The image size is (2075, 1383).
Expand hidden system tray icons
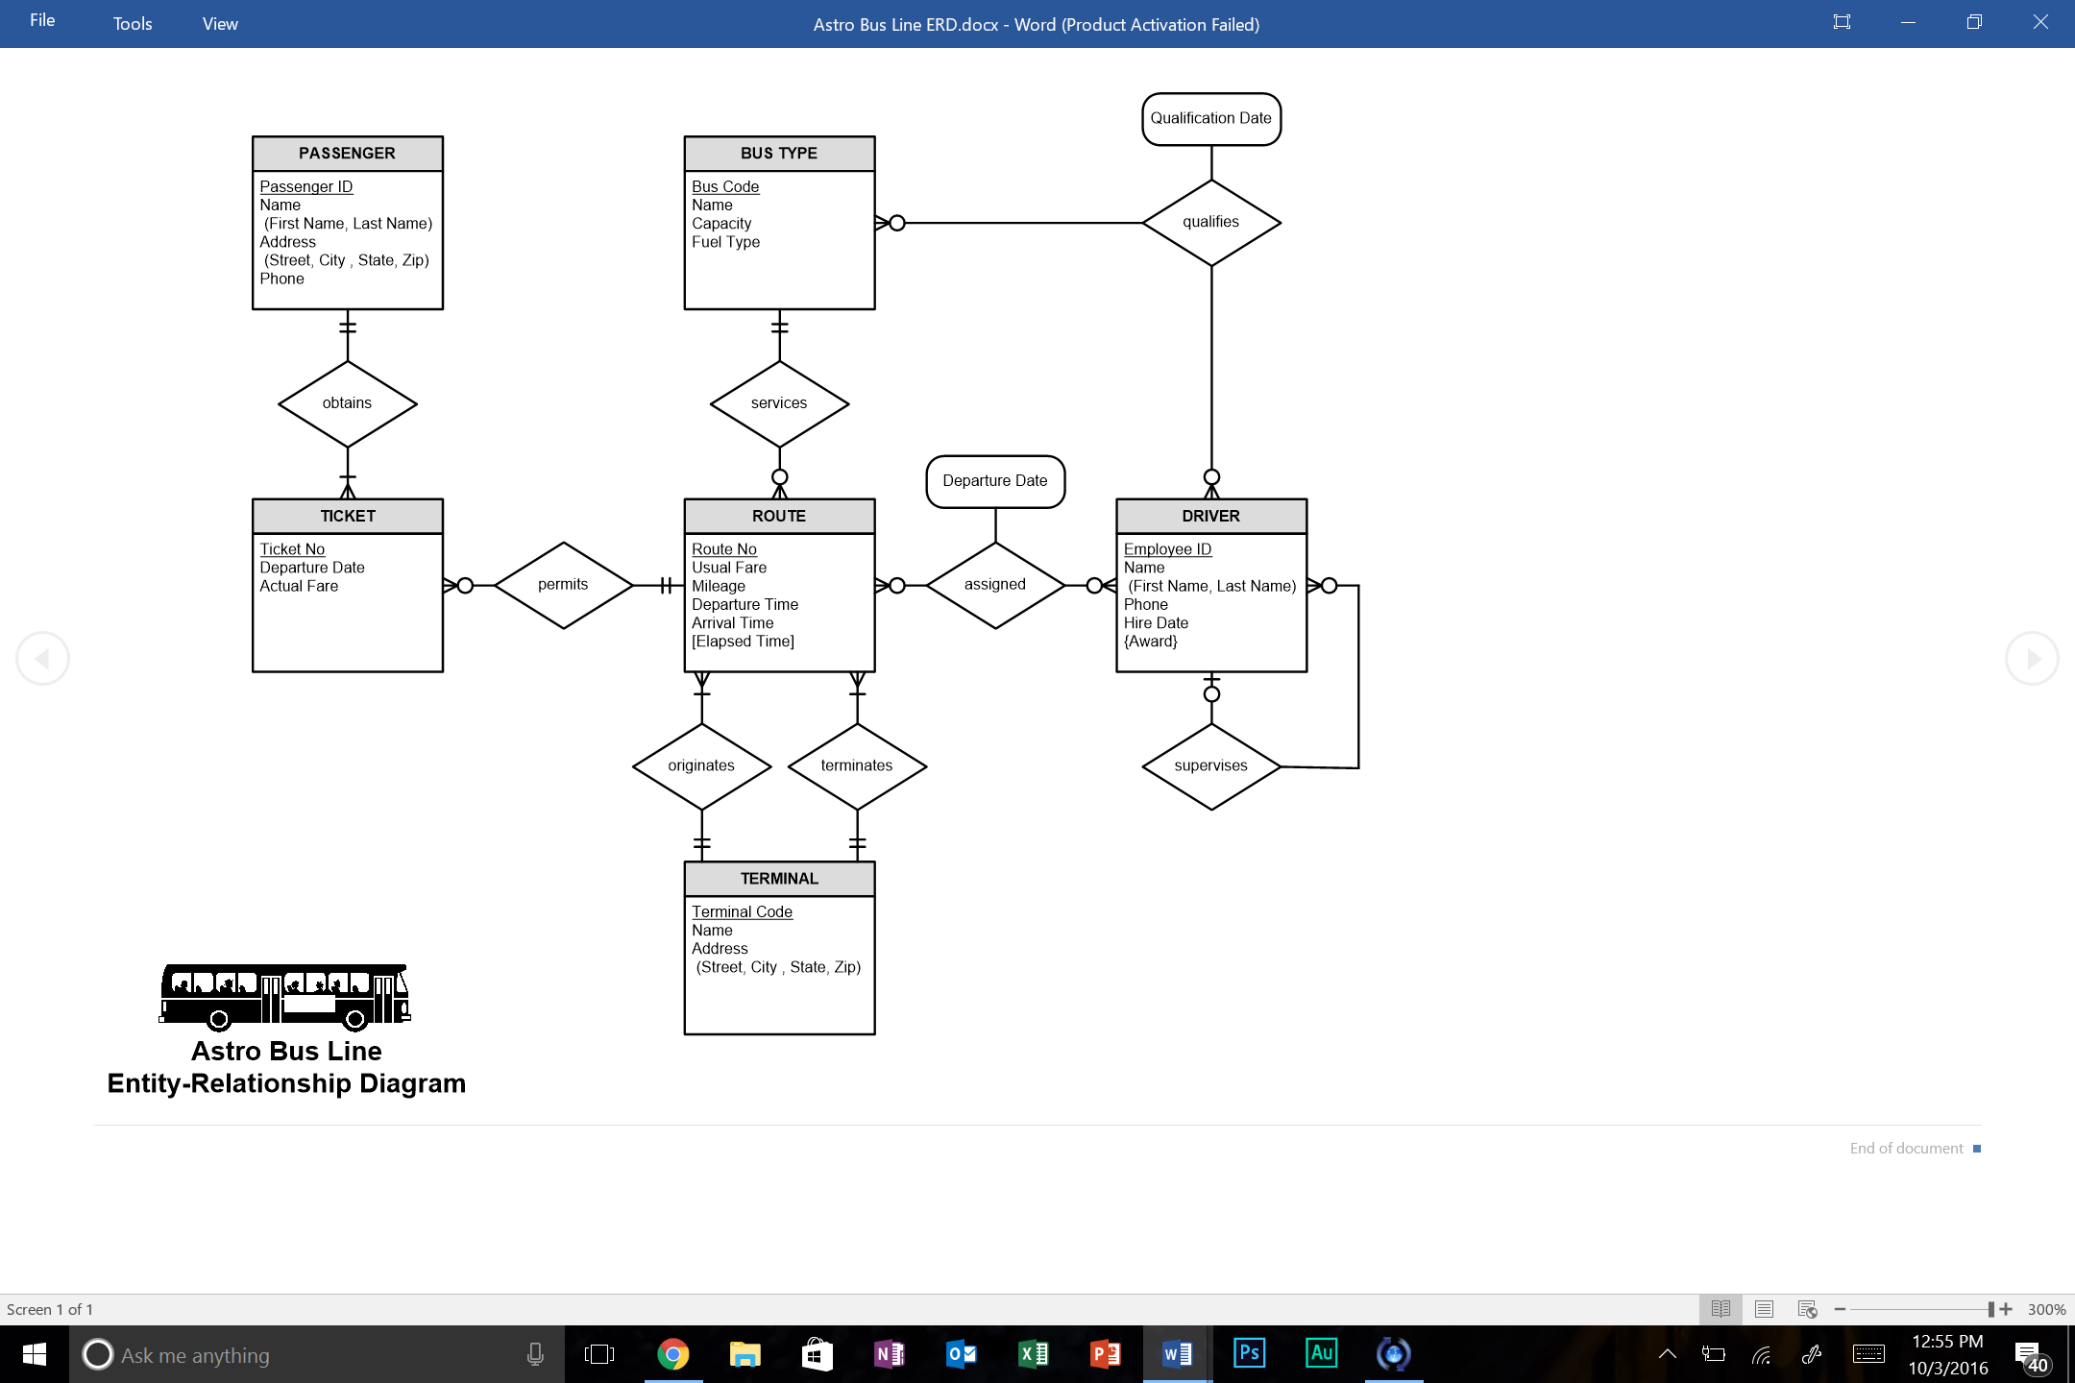(1668, 1354)
